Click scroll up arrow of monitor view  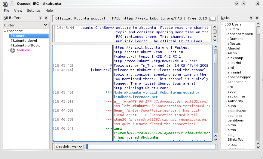click(x=215, y=27)
